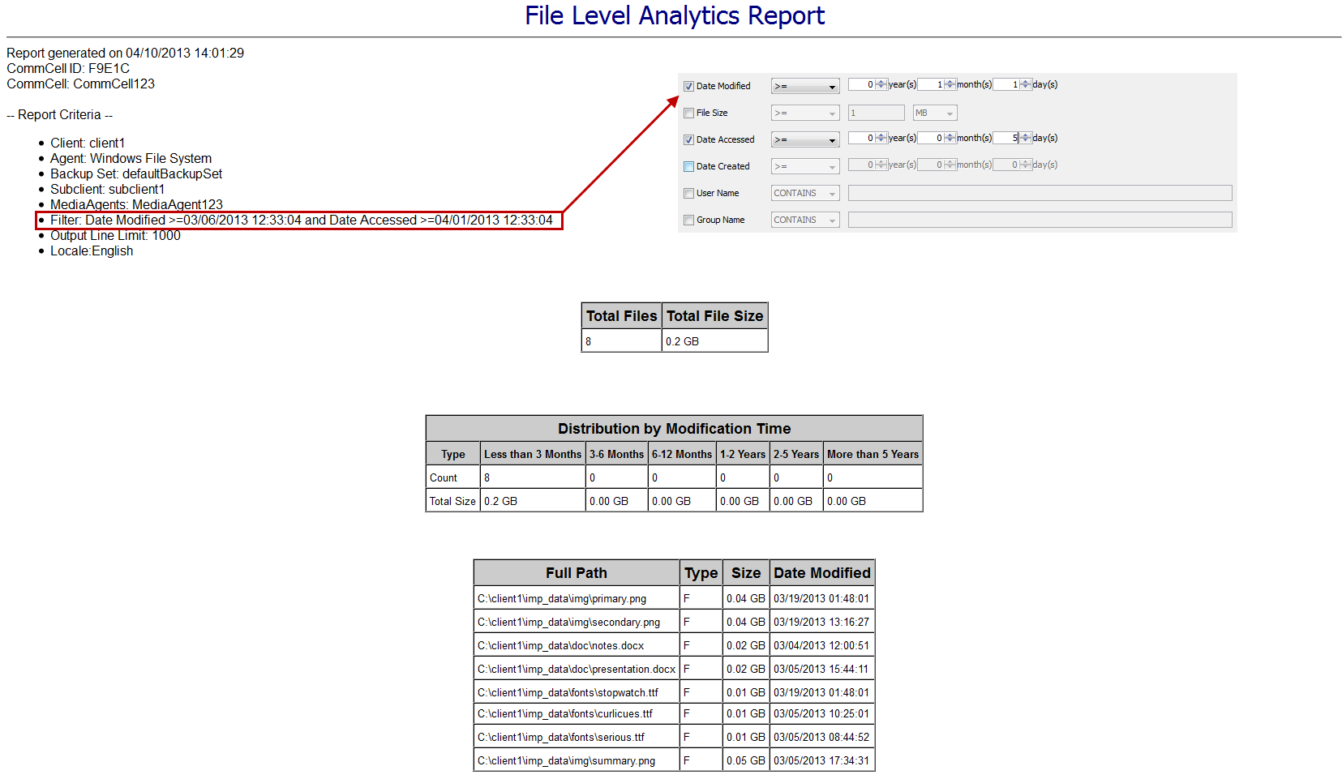The width and height of the screenshot is (1342, 779).
Task: Tick the Group Name checkbox
Action: (x=688, y=220)
